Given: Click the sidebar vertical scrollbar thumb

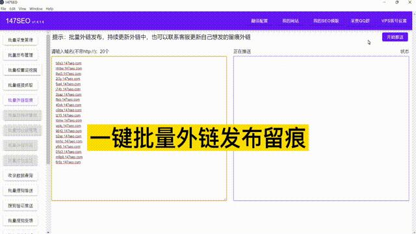Looking at the screenshot, I should pyautogui.click(x=48, y=99).
